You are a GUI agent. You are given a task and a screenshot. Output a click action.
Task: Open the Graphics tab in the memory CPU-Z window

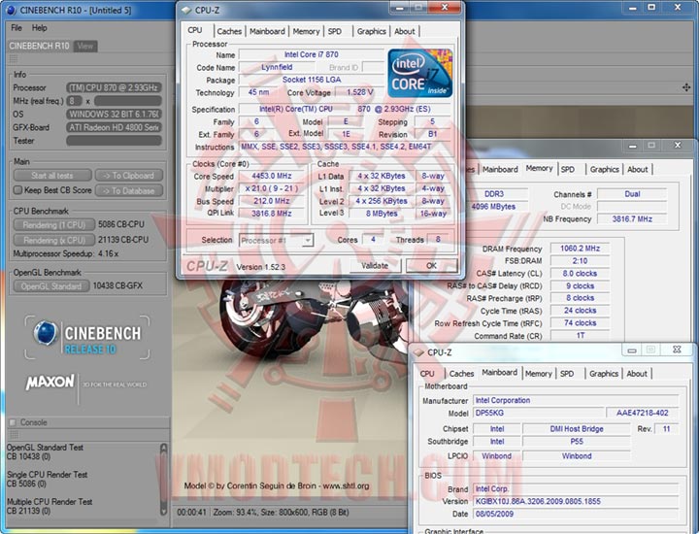pyautogui.click(x=605, y=169)
